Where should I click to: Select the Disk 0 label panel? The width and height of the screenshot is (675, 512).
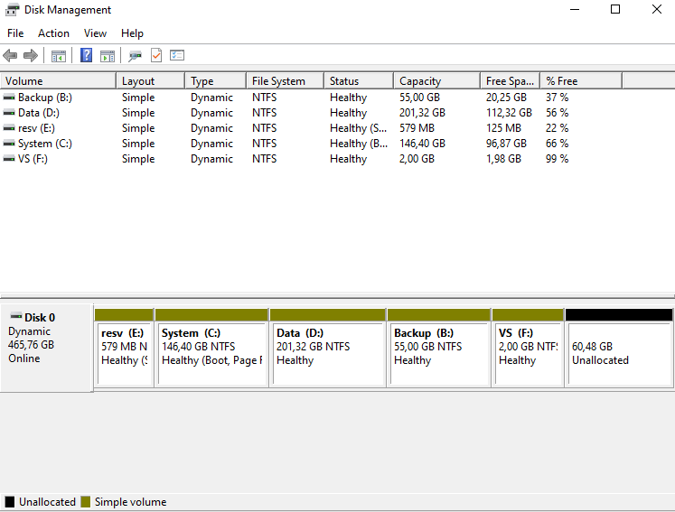point(46,348)
